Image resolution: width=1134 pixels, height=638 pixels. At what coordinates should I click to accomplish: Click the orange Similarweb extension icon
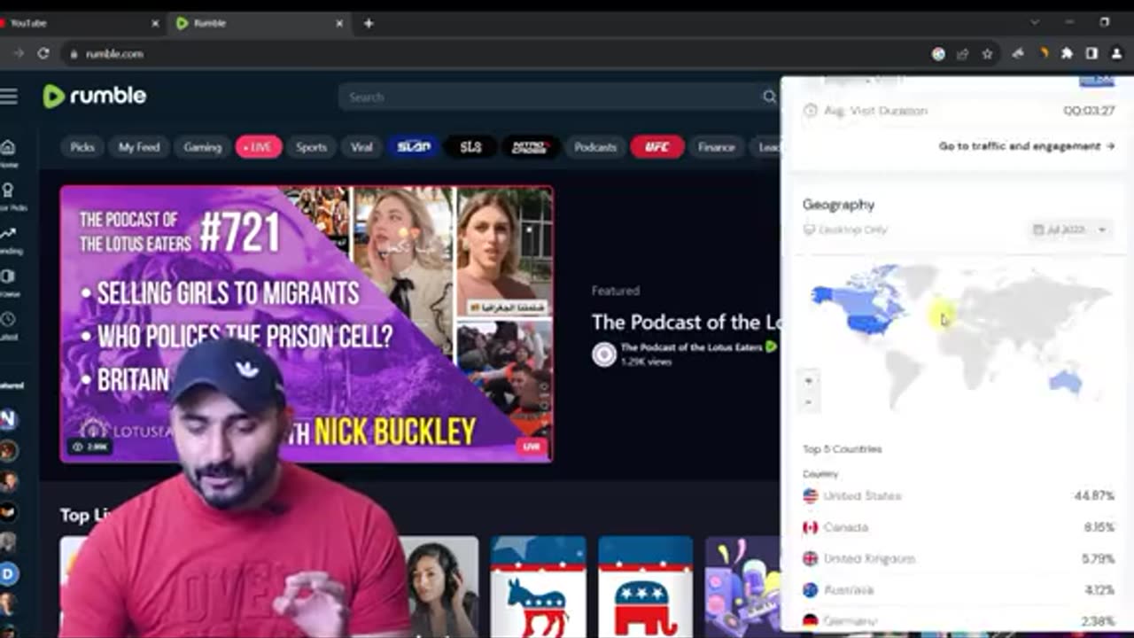coord(1043,54)
